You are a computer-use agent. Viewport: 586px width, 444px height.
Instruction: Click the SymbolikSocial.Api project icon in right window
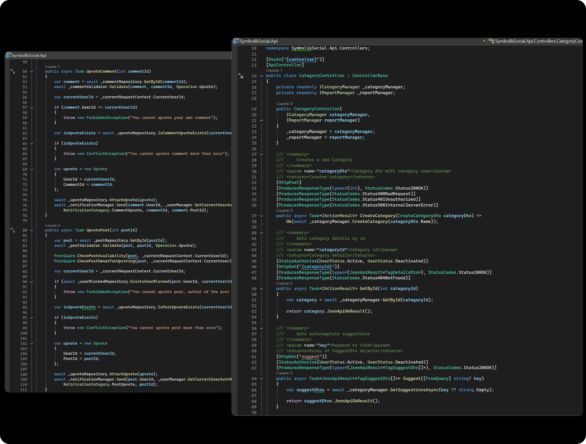coord(236,41)
